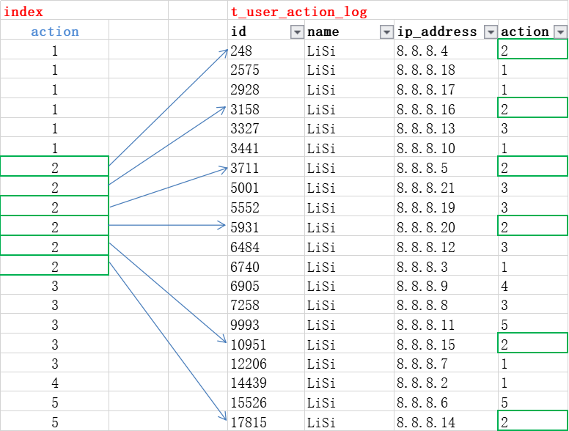Select the ip_address cell 8.8.8.17
This screenshot has height=431, width=569.
click(446, 89)
